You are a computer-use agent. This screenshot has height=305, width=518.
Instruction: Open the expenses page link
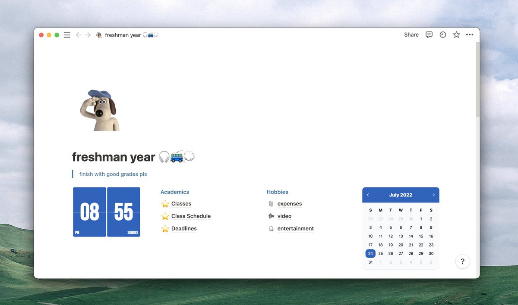[x=290, y=204]
